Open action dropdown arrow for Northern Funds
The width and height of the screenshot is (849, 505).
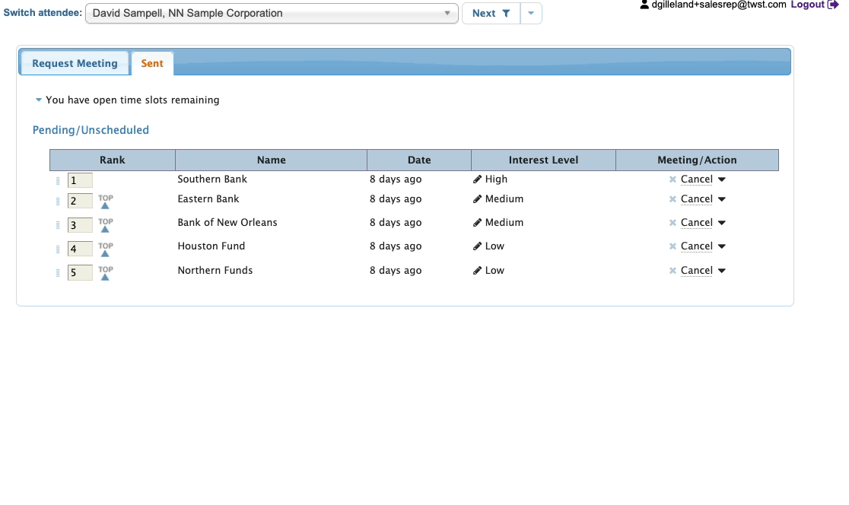(x=722, y=271)
